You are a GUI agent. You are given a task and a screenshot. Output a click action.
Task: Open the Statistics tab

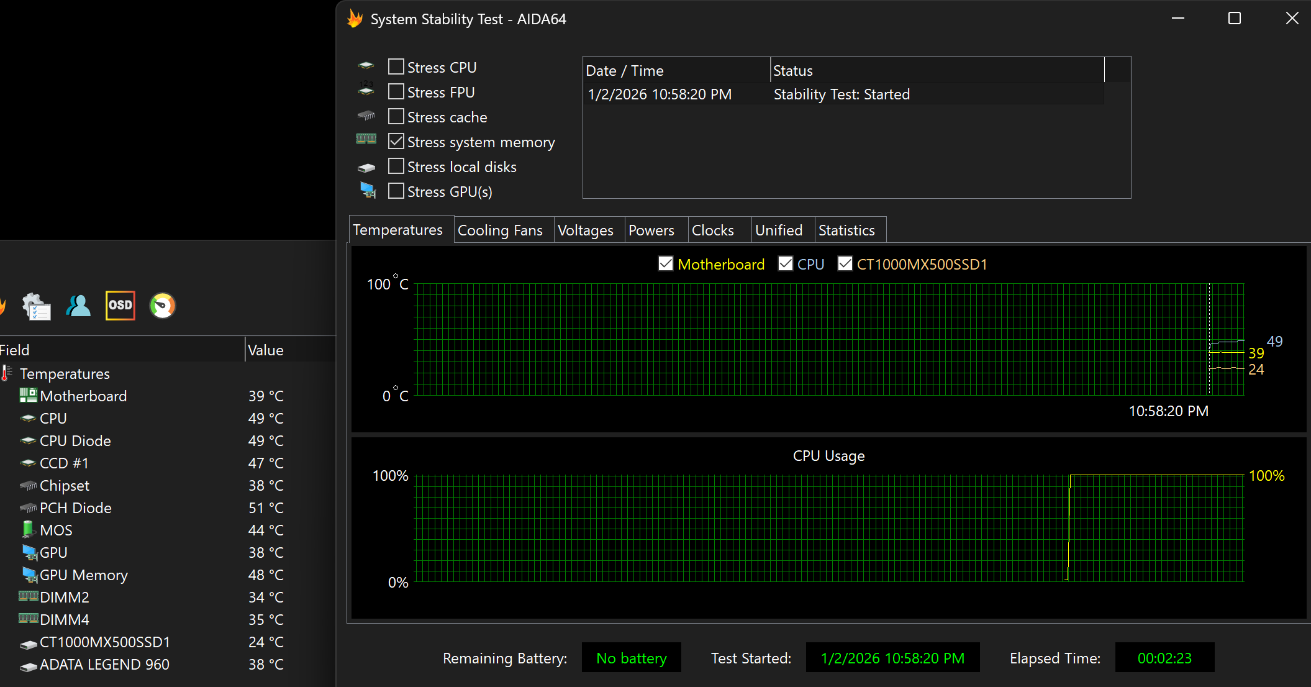846,230
